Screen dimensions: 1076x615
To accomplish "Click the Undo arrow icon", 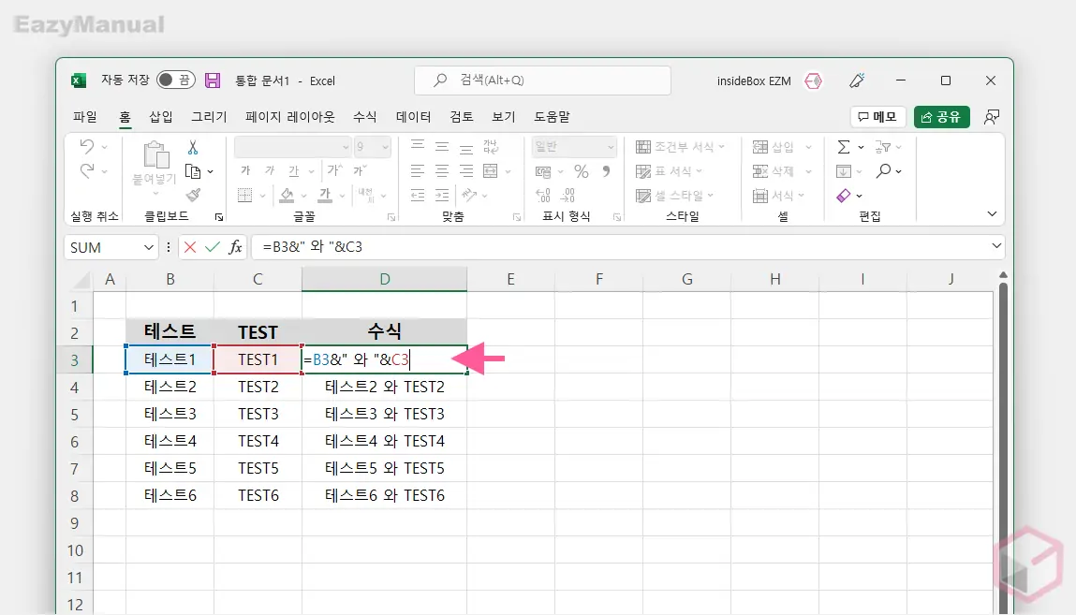I will [86, 146].
